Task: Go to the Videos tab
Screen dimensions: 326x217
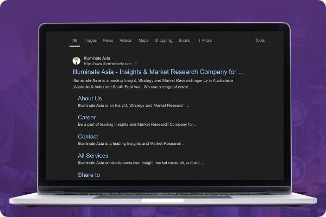Action: point(126,41)
